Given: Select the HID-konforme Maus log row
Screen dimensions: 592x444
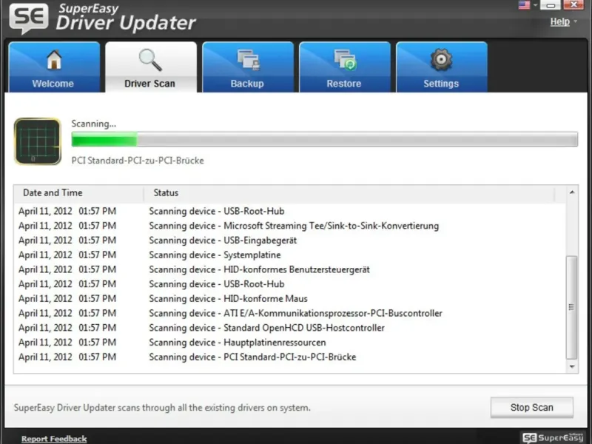Looking at the screenshot, I should 290,299.
